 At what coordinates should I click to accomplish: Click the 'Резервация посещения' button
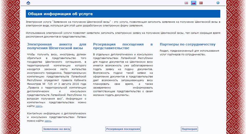(x=123, y=129)
